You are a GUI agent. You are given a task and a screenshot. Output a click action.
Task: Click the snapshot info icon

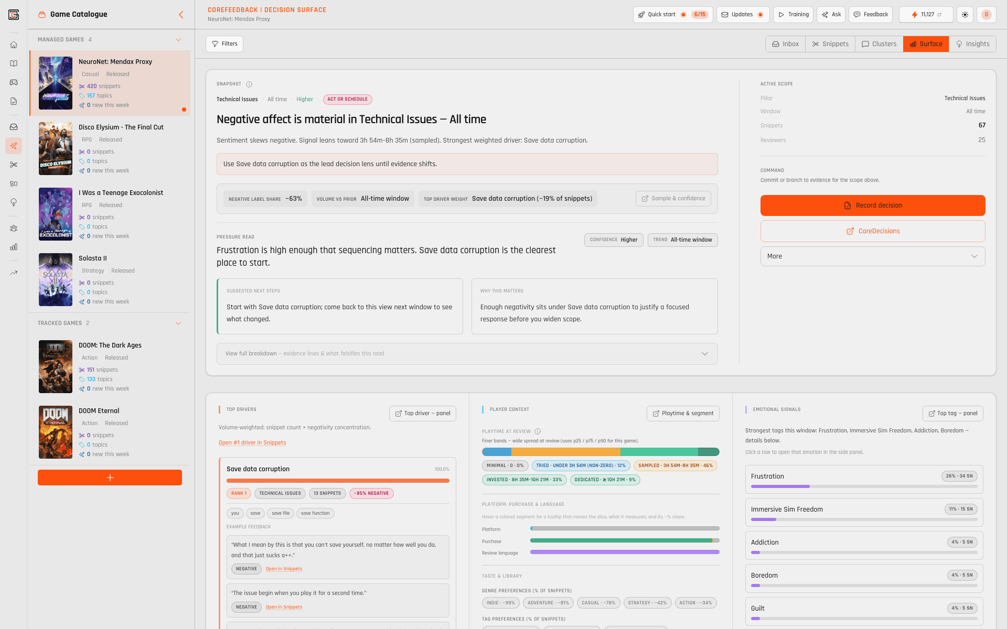[x=249, y=84]
